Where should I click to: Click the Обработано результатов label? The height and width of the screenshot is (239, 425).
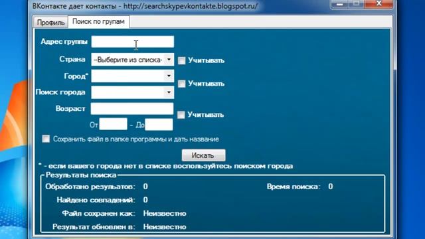(x=90, y=187)
